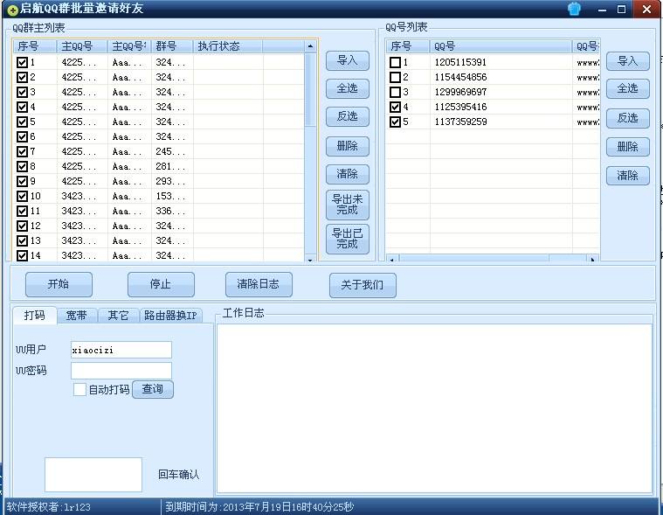Image resolution: width=663 pixels, height=515 pixels.
Task: Select group number 245... in row 7
Action: 170,151
